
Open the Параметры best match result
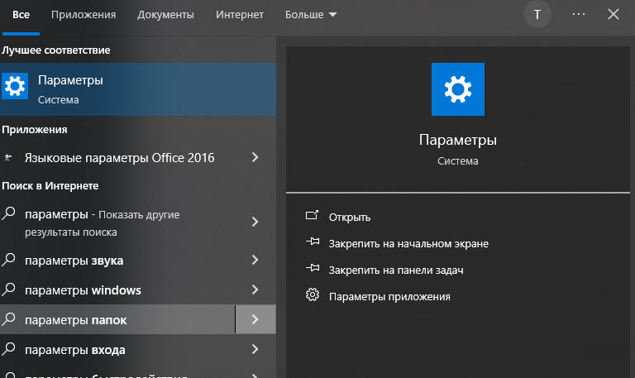138,89
